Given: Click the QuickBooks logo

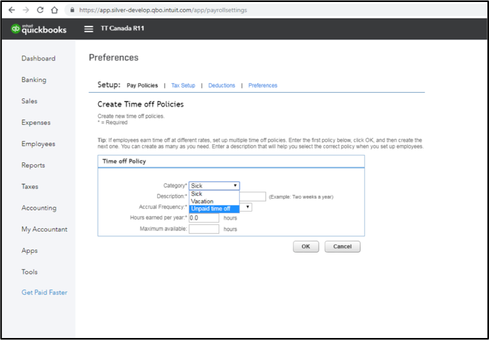Looking at the screenshot, I should [x=39, y=29].
